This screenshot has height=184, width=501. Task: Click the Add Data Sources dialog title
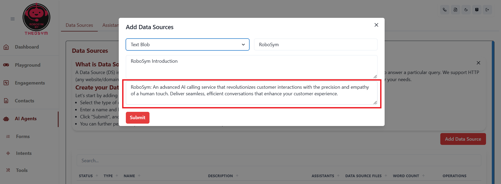tap(149, 27)
